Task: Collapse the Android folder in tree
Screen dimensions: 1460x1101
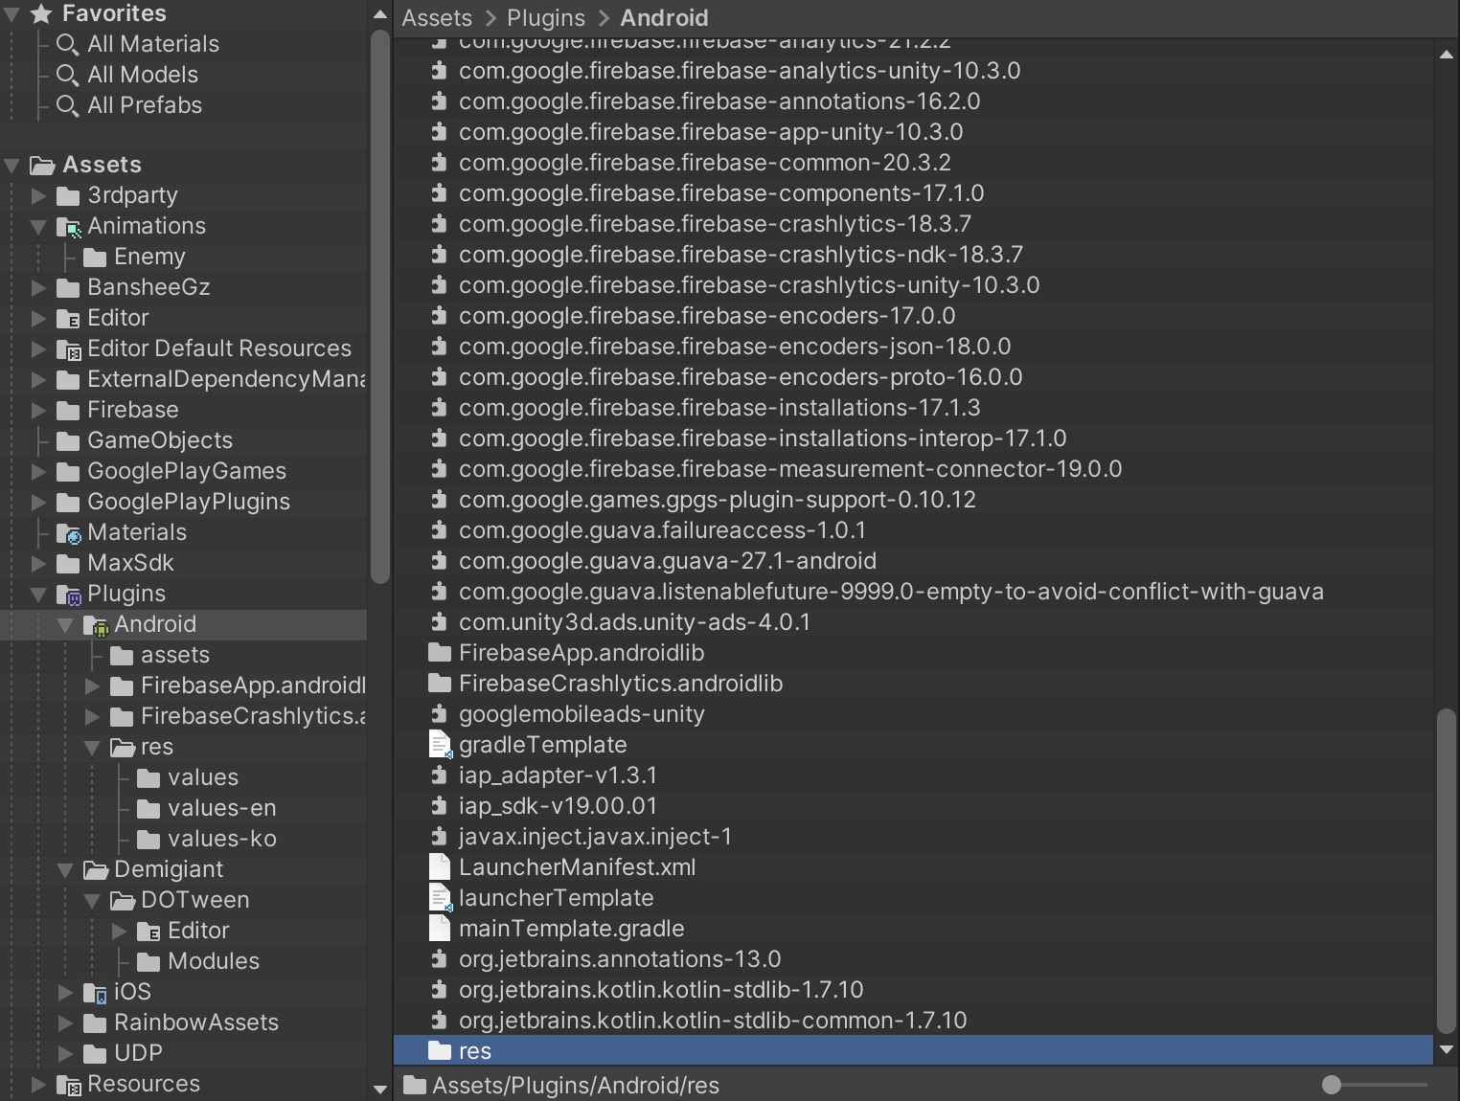Action: 65,625
